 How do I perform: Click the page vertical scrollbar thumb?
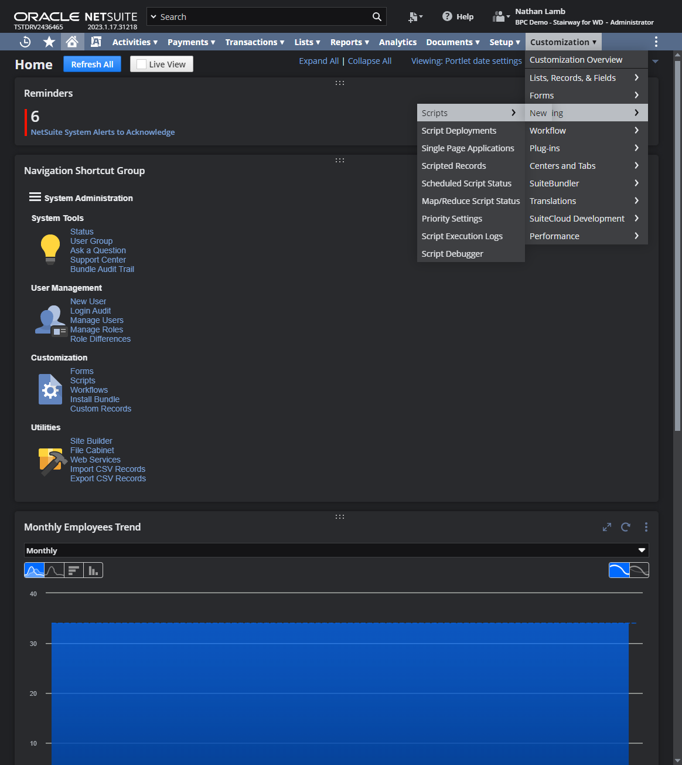(x=677, y=245)
